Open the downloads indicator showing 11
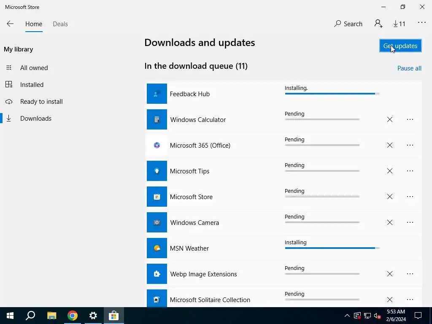432x324 pixels. click(399, 24)
